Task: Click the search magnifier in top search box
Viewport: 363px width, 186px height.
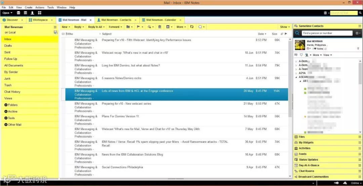Action: (360, 13)
